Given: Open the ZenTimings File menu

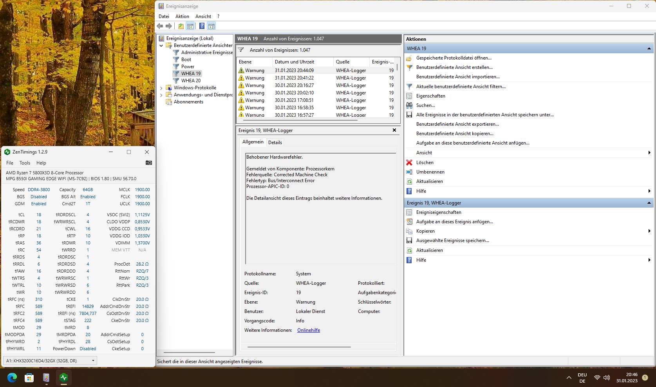Looking at the screenshot, I should tap(10, 163).
